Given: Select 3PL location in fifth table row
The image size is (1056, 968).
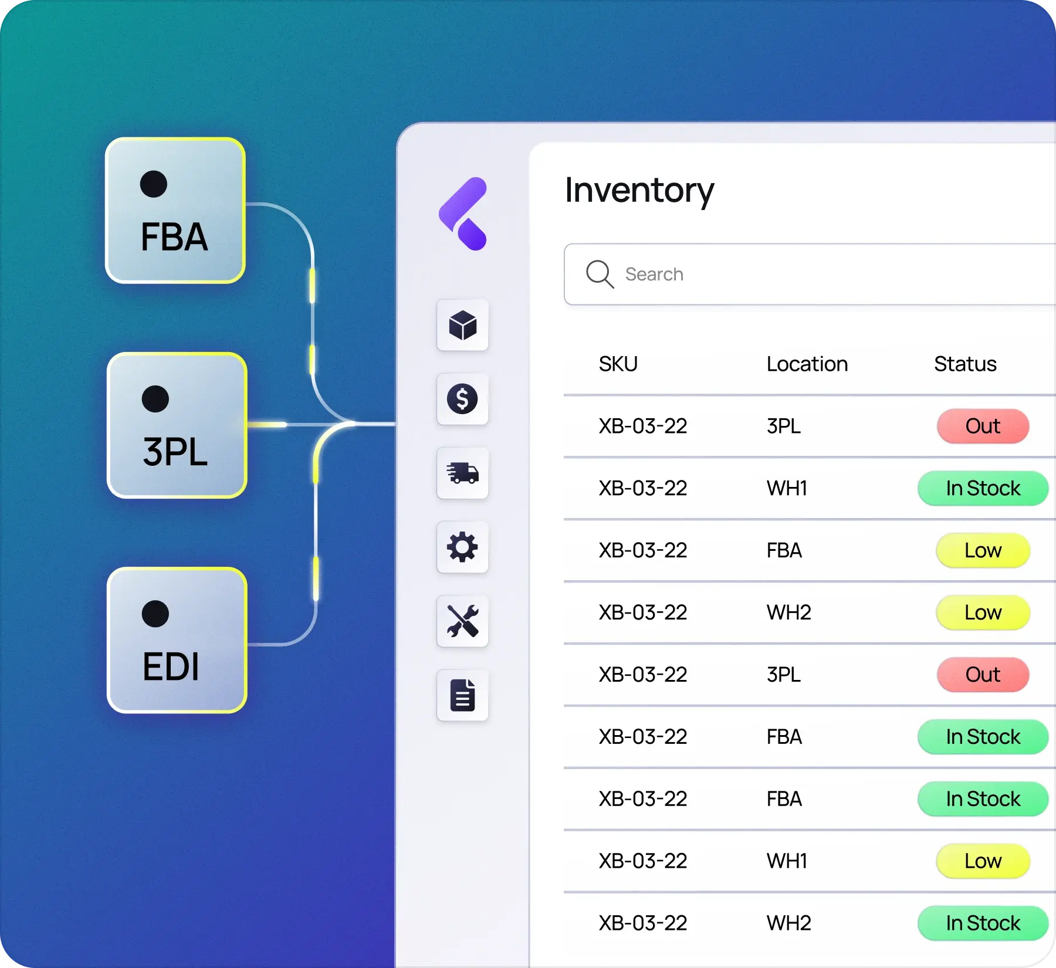Looking at the screenshot, I should point(783,675).
